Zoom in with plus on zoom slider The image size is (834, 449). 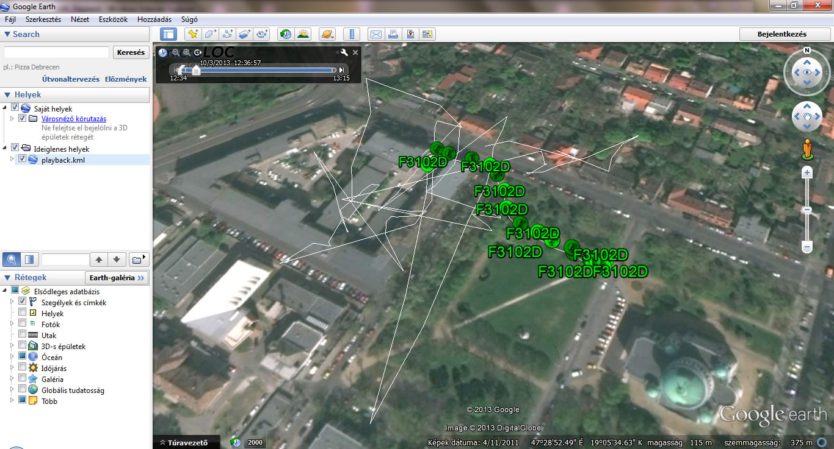[807, 173]
